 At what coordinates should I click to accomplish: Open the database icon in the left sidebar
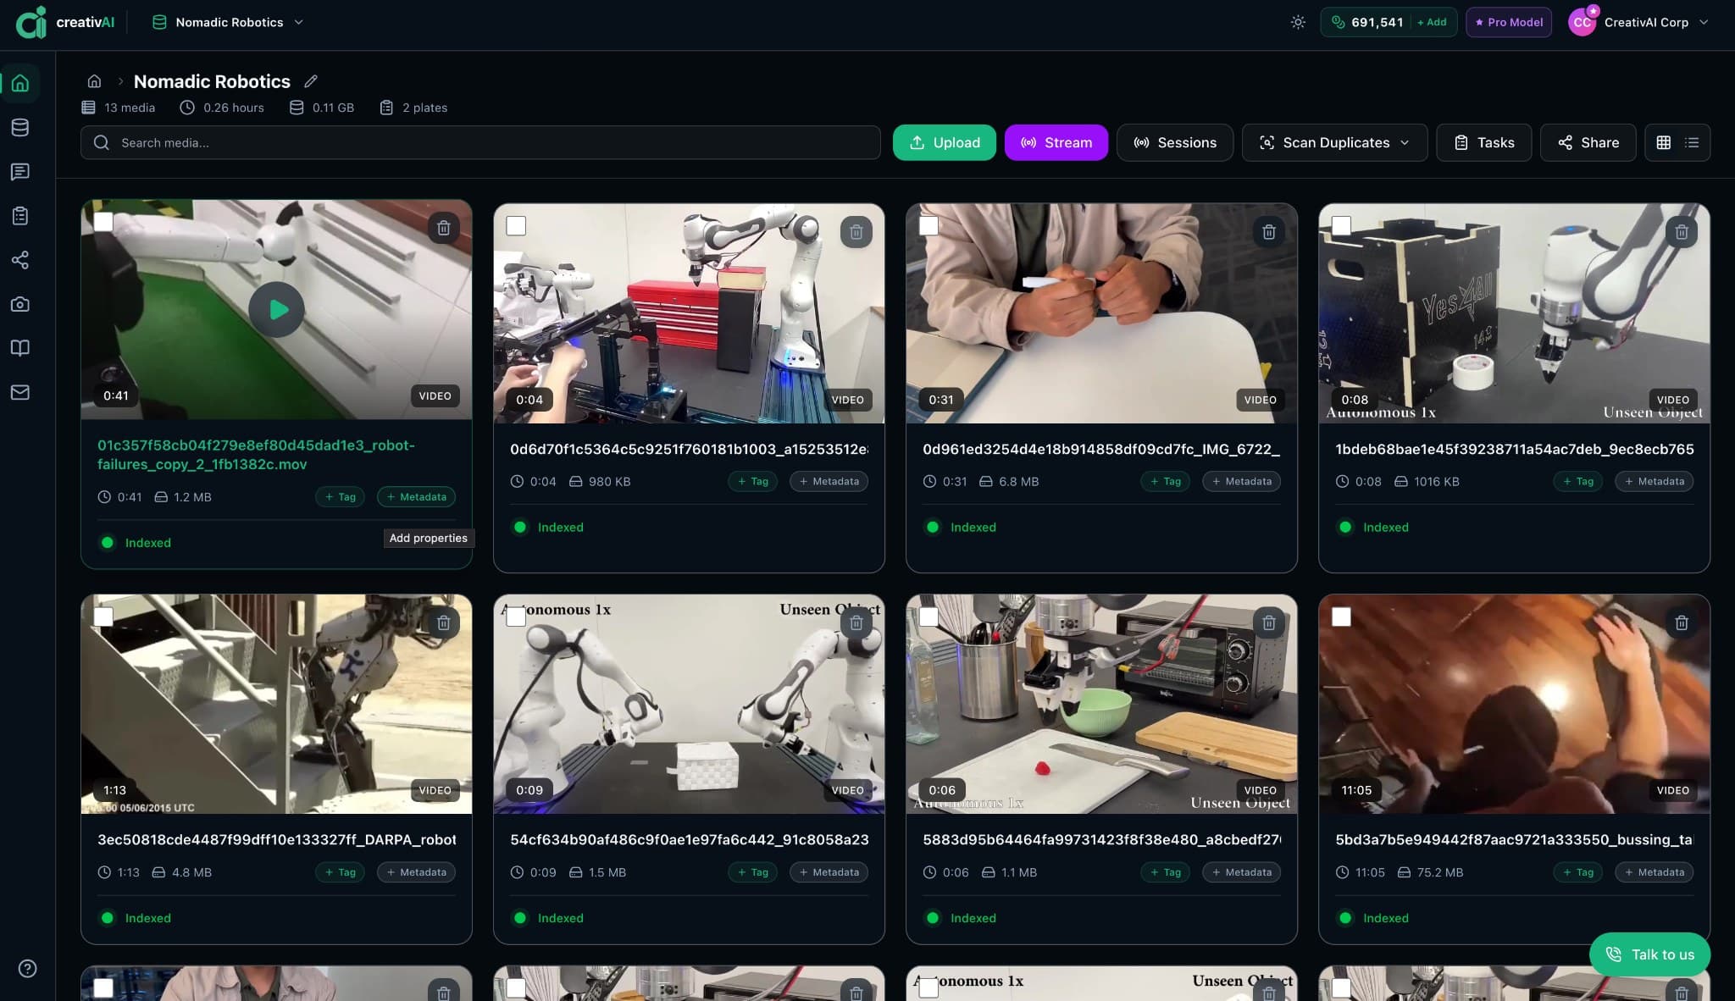click(20, 127)
